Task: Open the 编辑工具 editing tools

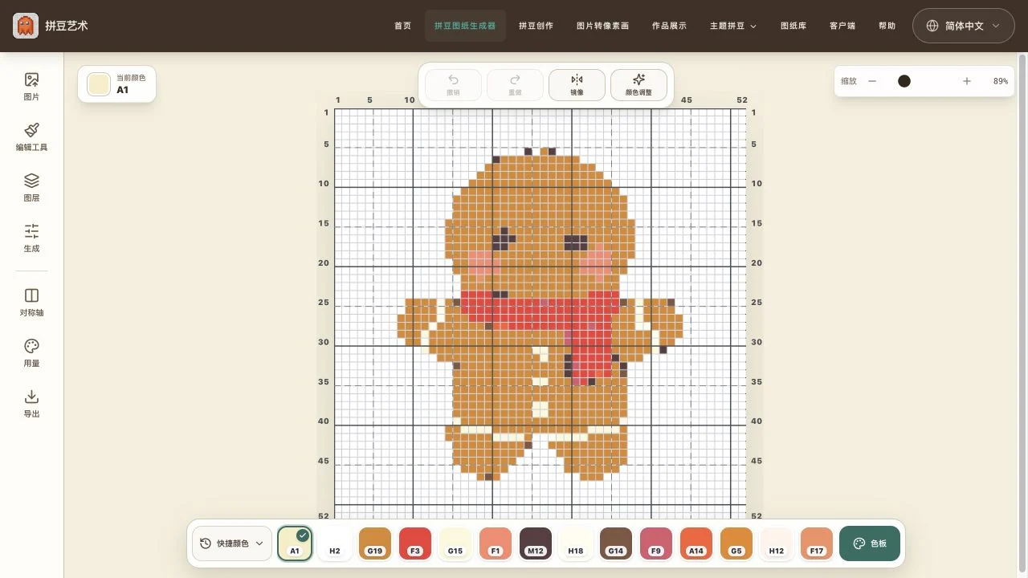Action: tap(31, 136)
